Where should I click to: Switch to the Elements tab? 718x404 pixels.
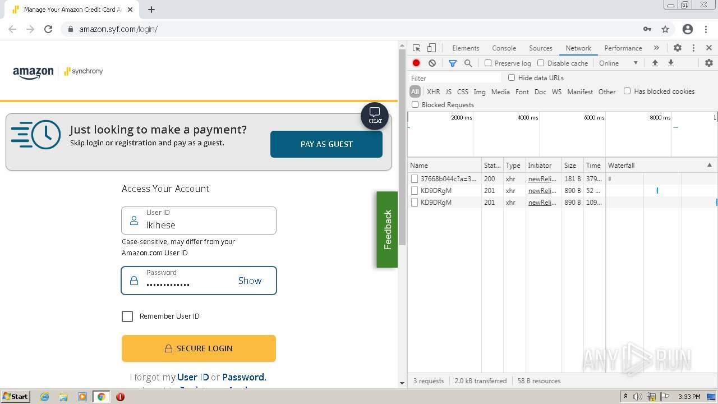pos(466,48)
